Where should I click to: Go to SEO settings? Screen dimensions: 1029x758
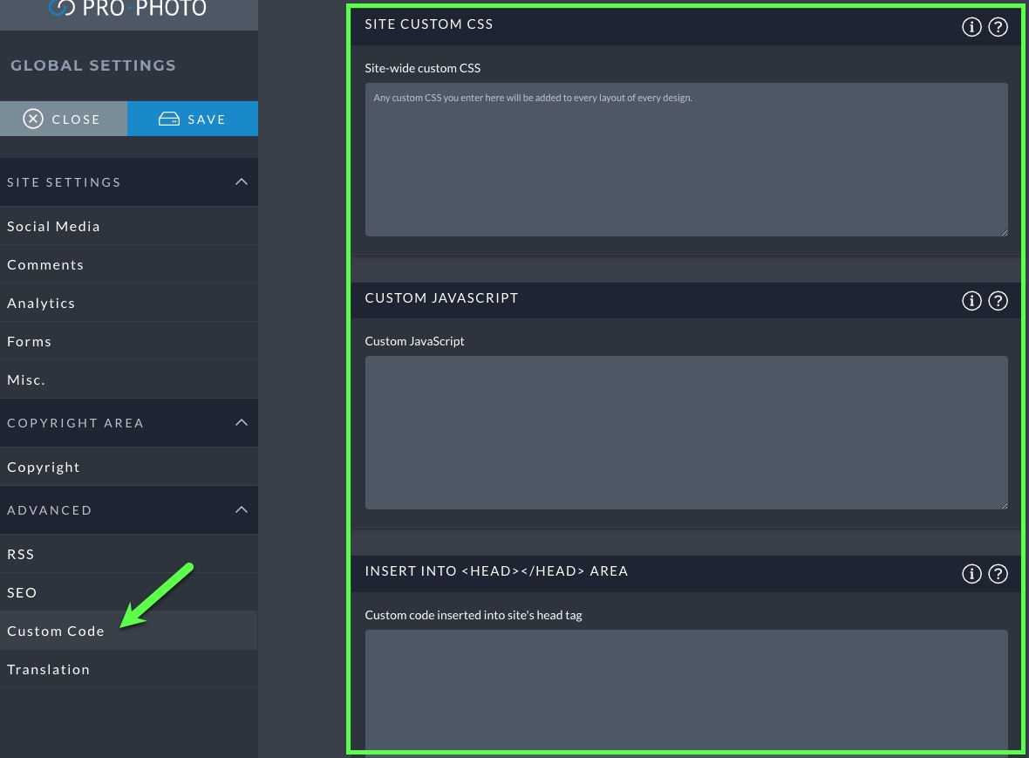point(129,592)
